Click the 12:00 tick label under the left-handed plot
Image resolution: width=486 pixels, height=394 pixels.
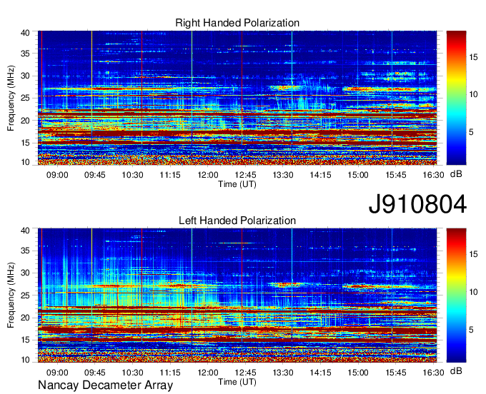pyautogui.click(x=208, y=373)
